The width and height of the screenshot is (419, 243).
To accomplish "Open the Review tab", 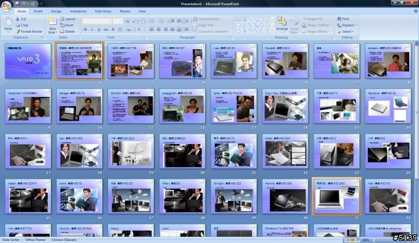I will 125,11.
